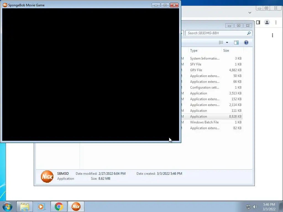Open Chrome tab search chevron

coord(250,13)
